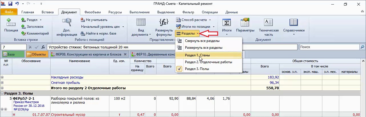Insert a Заголовок header row
Screen dimensions: 366x117
pos(32,27)
